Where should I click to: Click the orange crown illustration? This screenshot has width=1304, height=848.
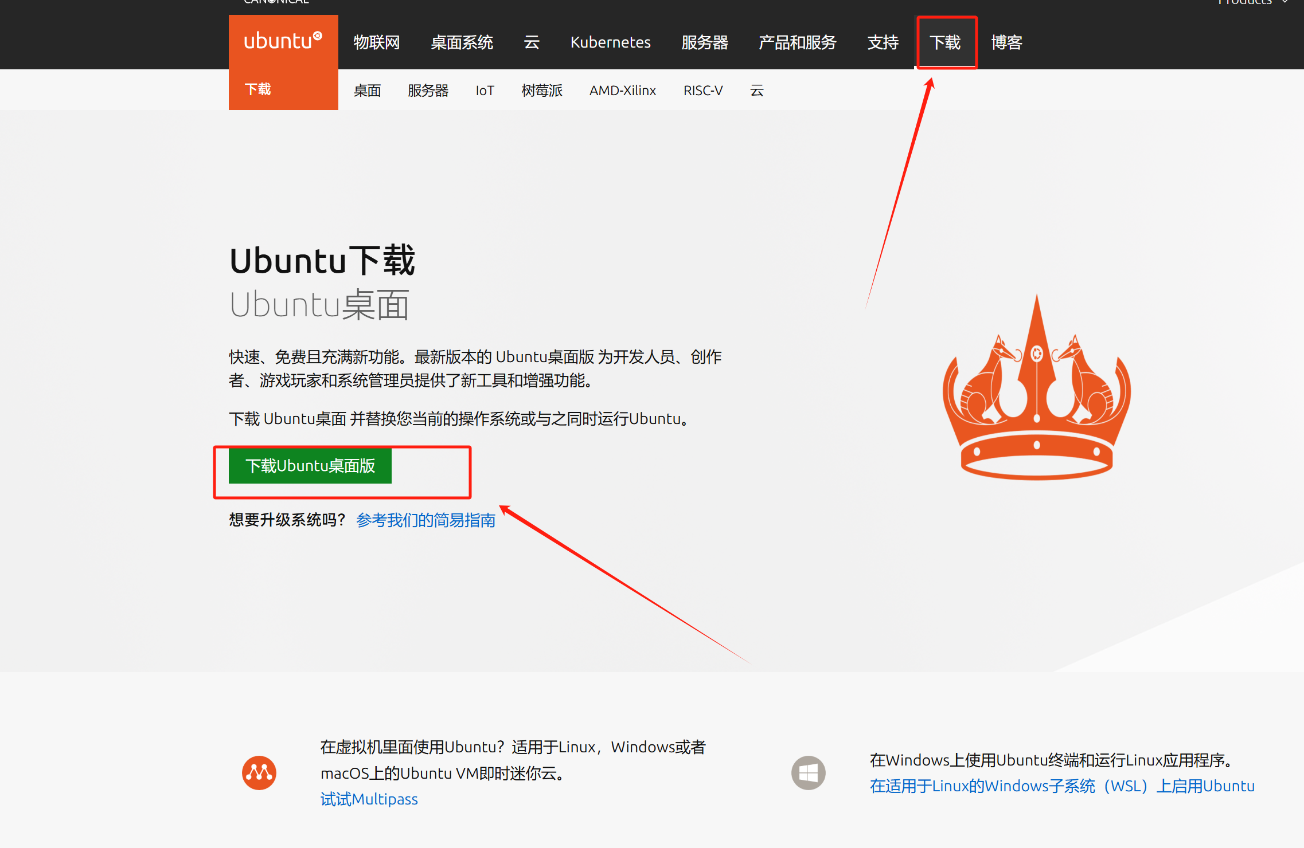[x=1037, y=387]
